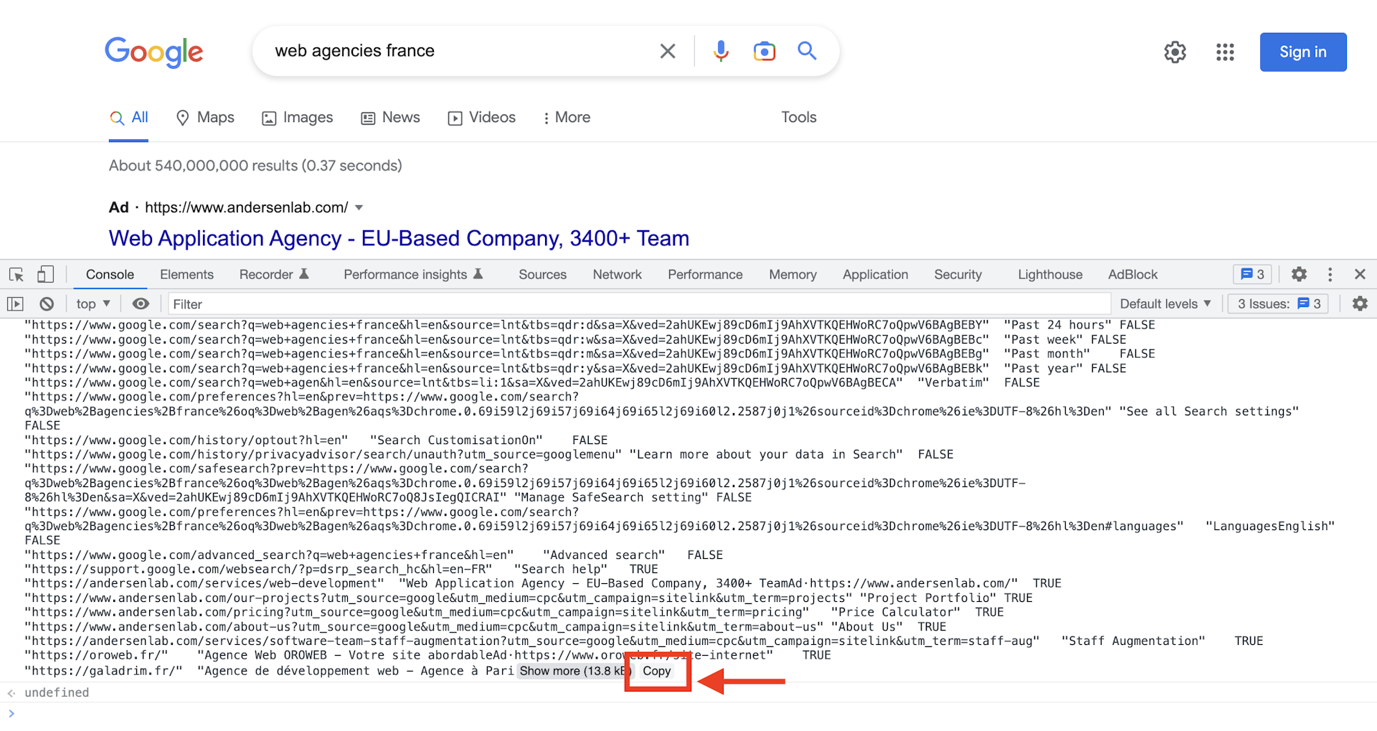Expand the ad's dropdown arrow by andersenlab URL
This screenshot has width=1377, height=731.
pos(359,208)
